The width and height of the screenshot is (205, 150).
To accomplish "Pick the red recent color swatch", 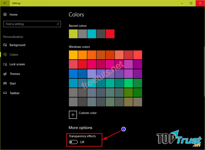I will click(x=110, y=34).
